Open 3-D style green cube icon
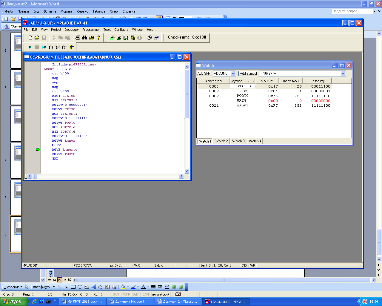This screenshot has width=382, height=306. 181,287
